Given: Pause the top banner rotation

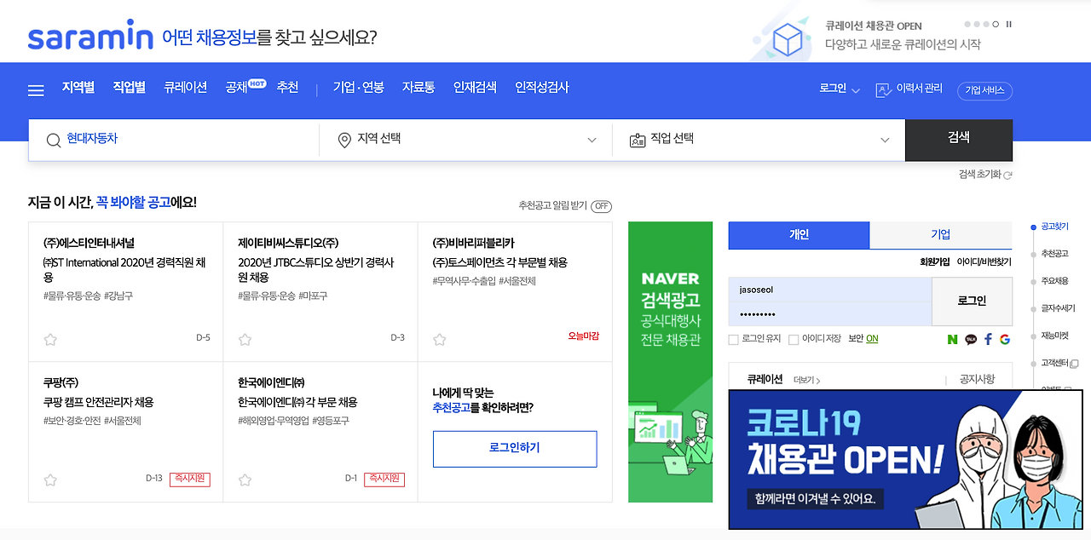Looking at the screenshot, I should coord(1009,25).
